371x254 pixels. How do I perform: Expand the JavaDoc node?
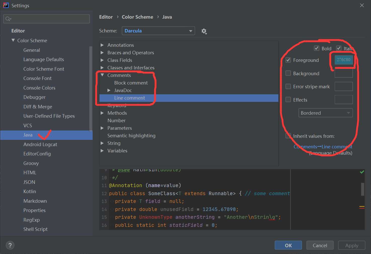coord(109,90)
